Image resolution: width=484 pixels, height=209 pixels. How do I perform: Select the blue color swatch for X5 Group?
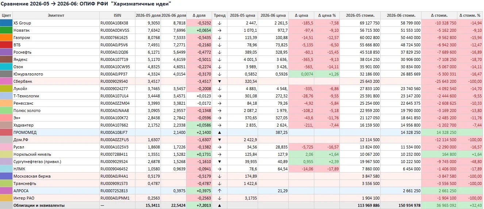point(6,23)
